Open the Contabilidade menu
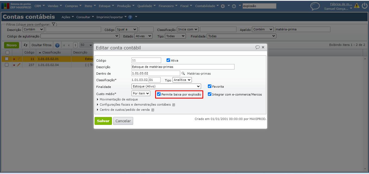The width and height of the screenshot is (369, 174). [x=207, y=6]
